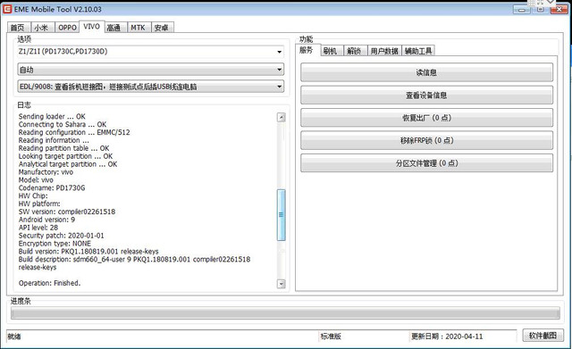
Task: Click the 'Security patch: 2020-01-01' log line
Action: (62, 236)
